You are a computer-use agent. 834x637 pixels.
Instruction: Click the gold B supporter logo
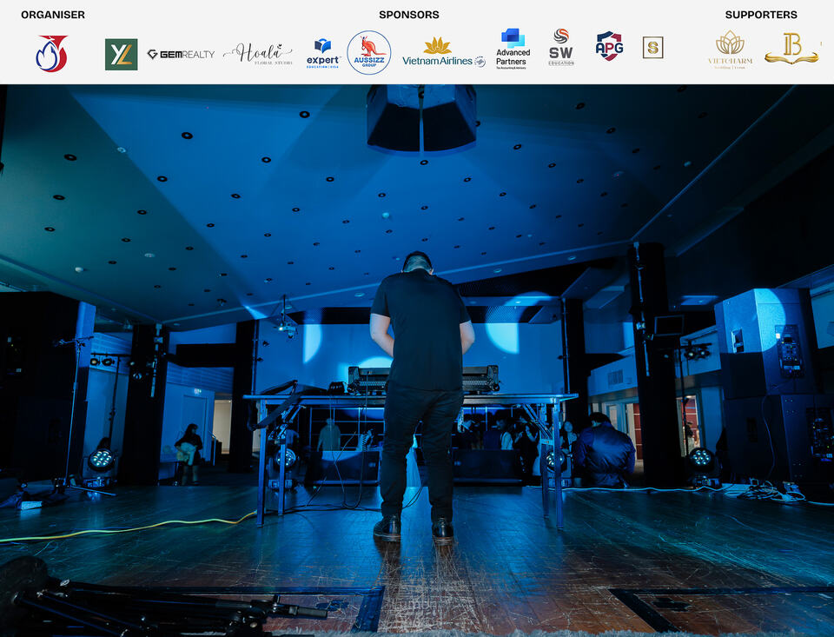click(x=791, y=49)
